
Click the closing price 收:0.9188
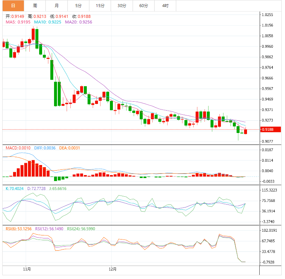[82, 16]
